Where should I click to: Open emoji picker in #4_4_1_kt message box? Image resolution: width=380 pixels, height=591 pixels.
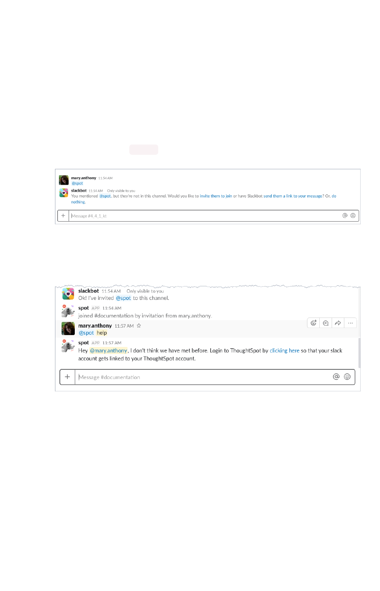[353, 216]
